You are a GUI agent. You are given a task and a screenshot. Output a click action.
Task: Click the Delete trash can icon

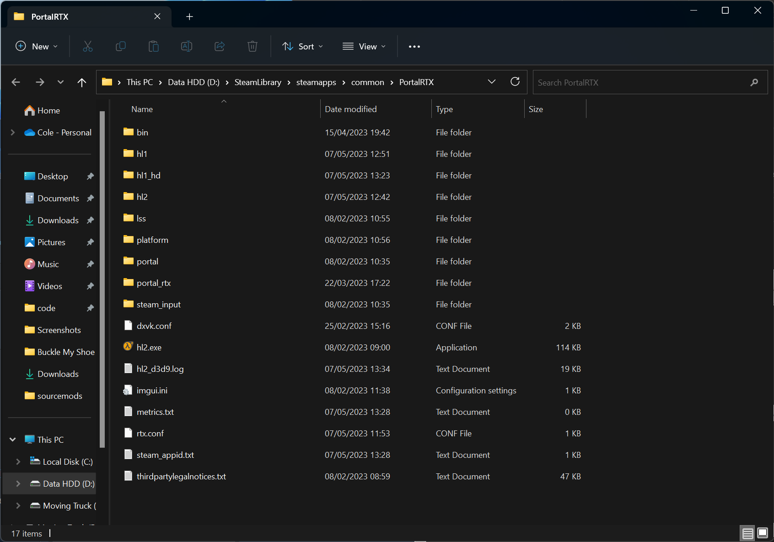click(x=253, y=46)
